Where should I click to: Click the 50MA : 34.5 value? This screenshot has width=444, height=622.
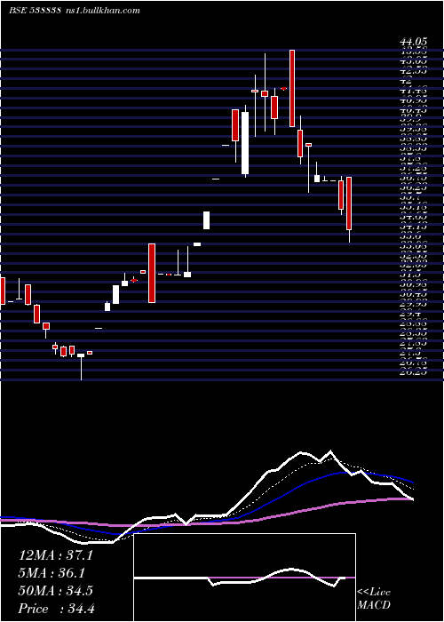(x=55, y=591)
